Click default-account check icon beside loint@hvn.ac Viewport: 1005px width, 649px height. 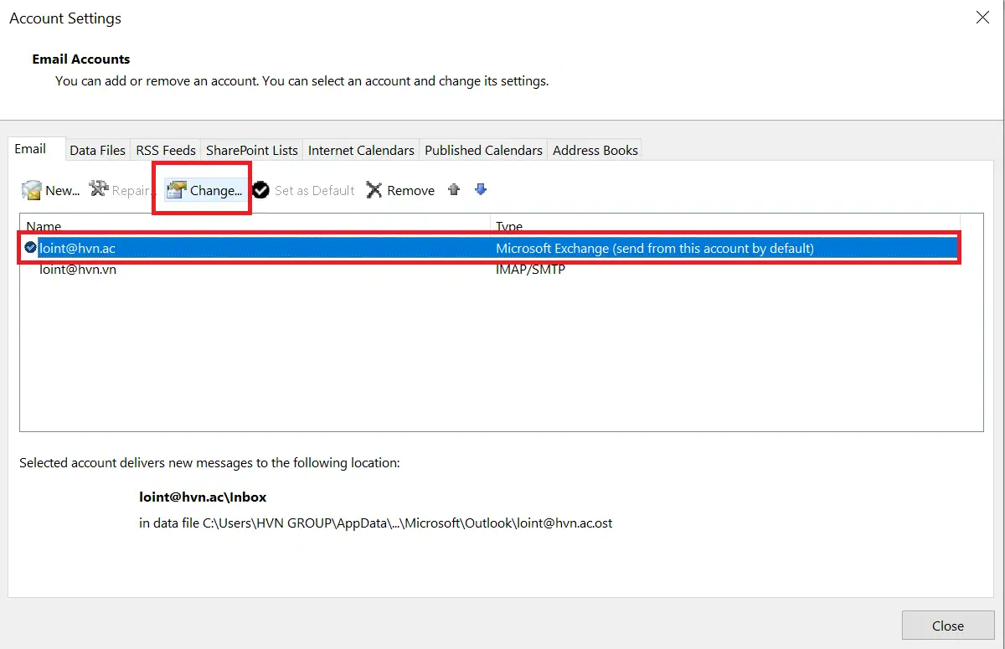click(31, 247)
